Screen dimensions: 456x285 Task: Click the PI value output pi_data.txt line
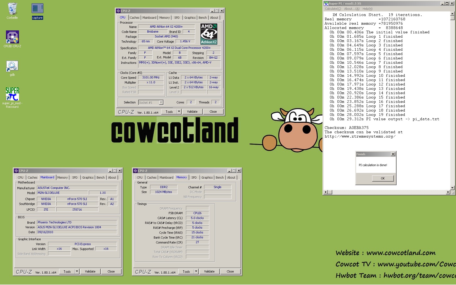coord(384,119)
